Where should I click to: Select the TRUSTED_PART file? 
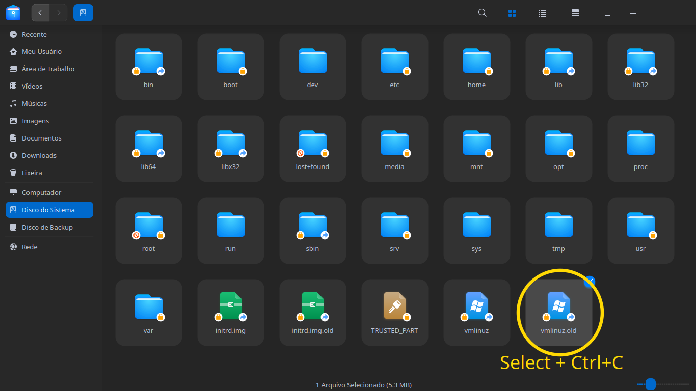(394, 312)
